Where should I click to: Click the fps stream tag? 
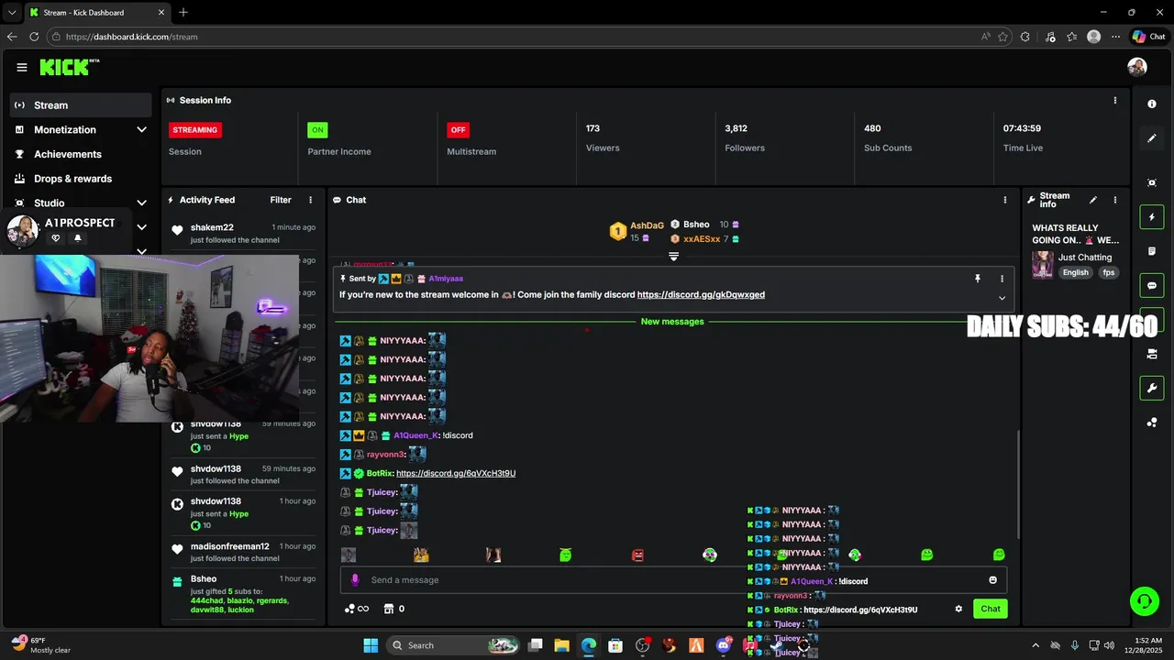coord(1109,272)
